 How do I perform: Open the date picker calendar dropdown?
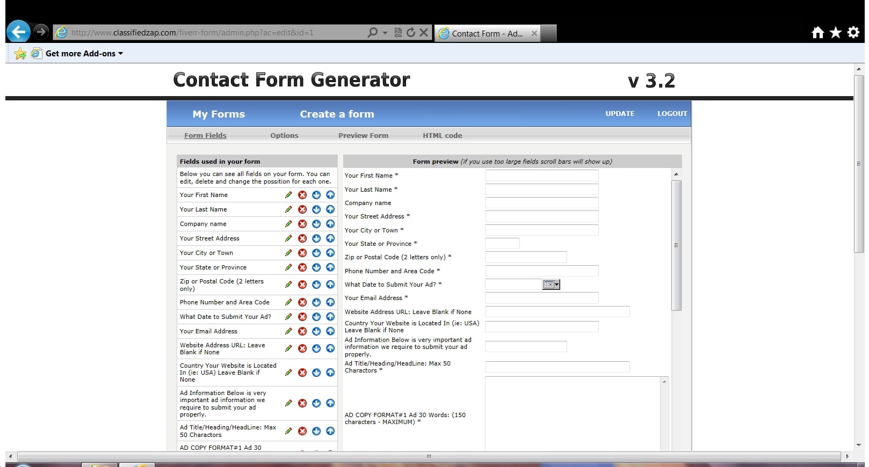point(551,284)
